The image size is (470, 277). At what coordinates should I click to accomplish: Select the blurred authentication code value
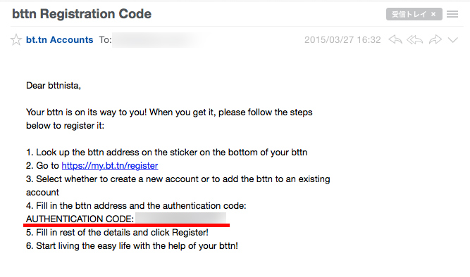click(x=181, y=219)
